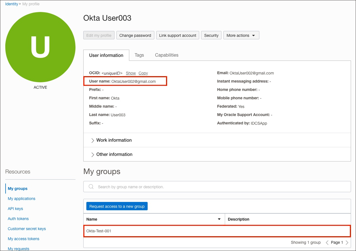Click the breadcrumb separator arrow after Identity
Viewport: 356px width, 251px height.
pos(19,4)
